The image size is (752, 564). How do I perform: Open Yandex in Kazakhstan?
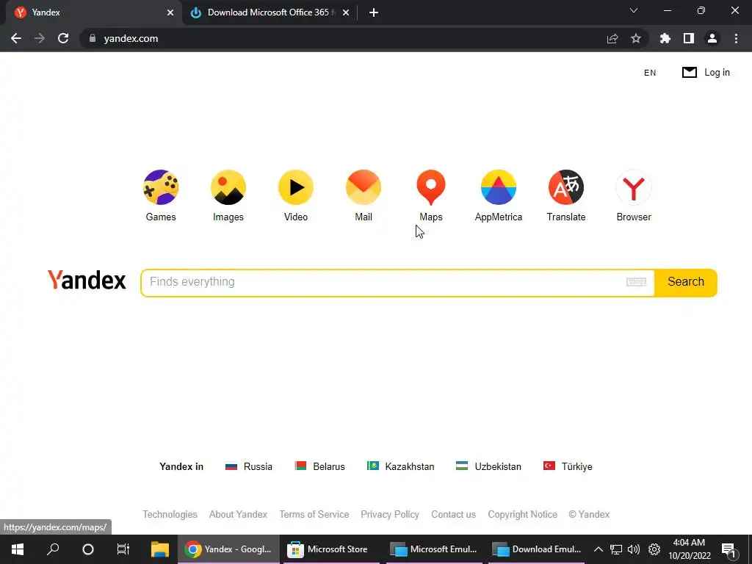[400, 466]
